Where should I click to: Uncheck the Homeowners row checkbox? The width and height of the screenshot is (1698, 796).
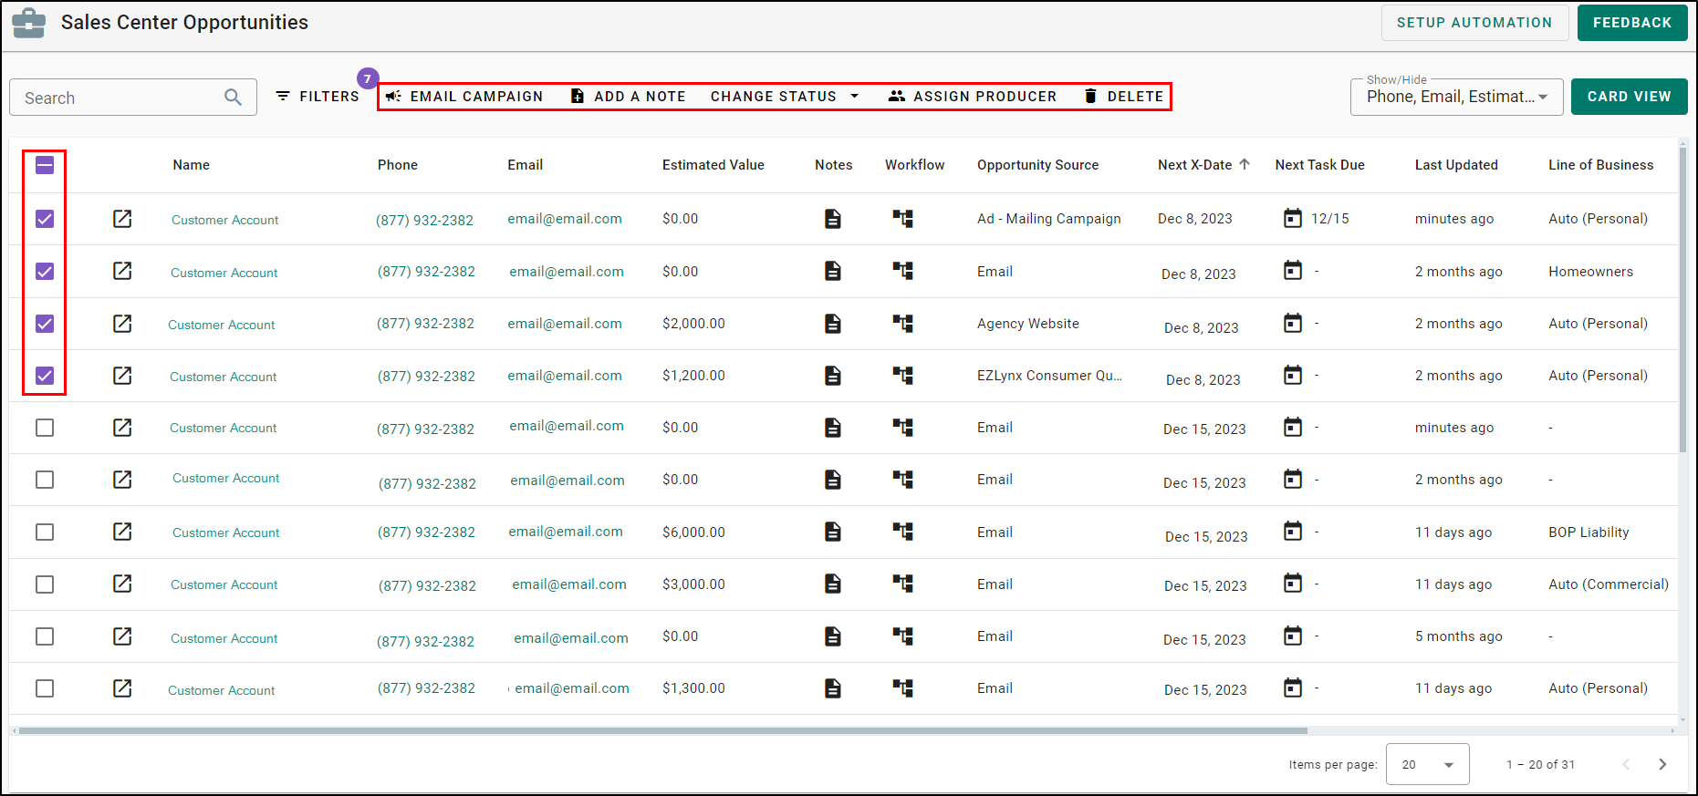point(45,272)
